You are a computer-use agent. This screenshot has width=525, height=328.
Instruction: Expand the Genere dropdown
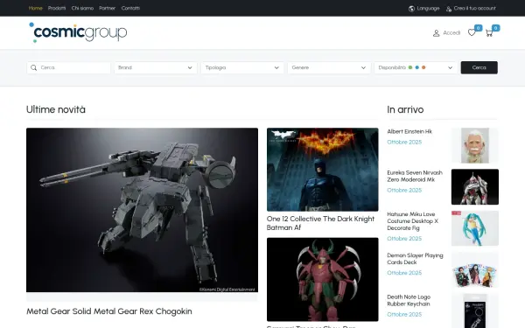[x=329, y=67]
